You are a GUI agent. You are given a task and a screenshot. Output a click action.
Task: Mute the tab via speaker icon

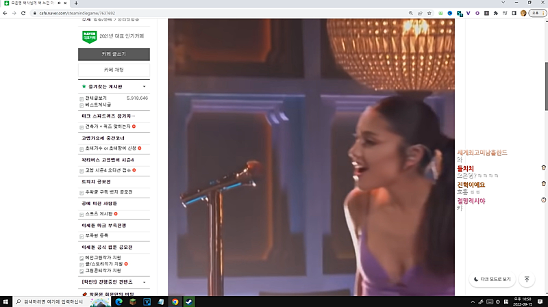coord(59,3)
